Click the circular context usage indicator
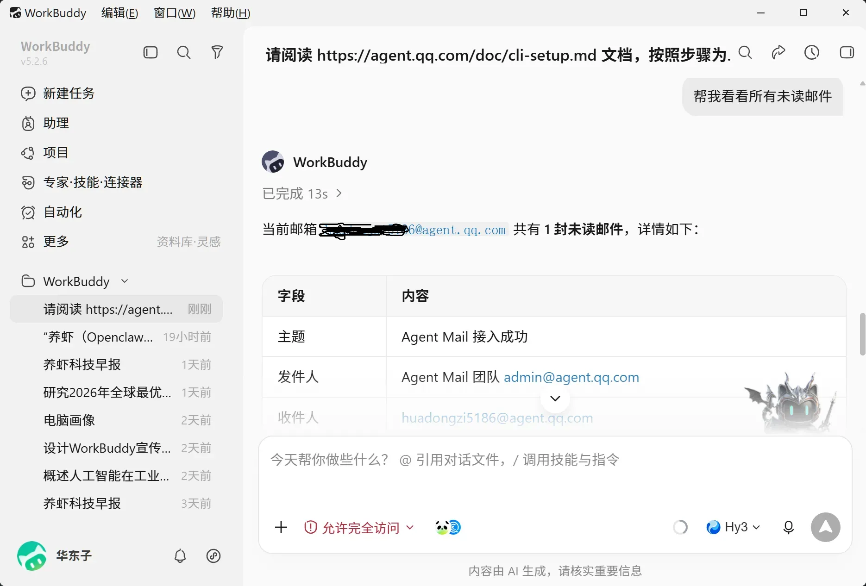This screenshot has height=586, width=866. tap(680, 527)
